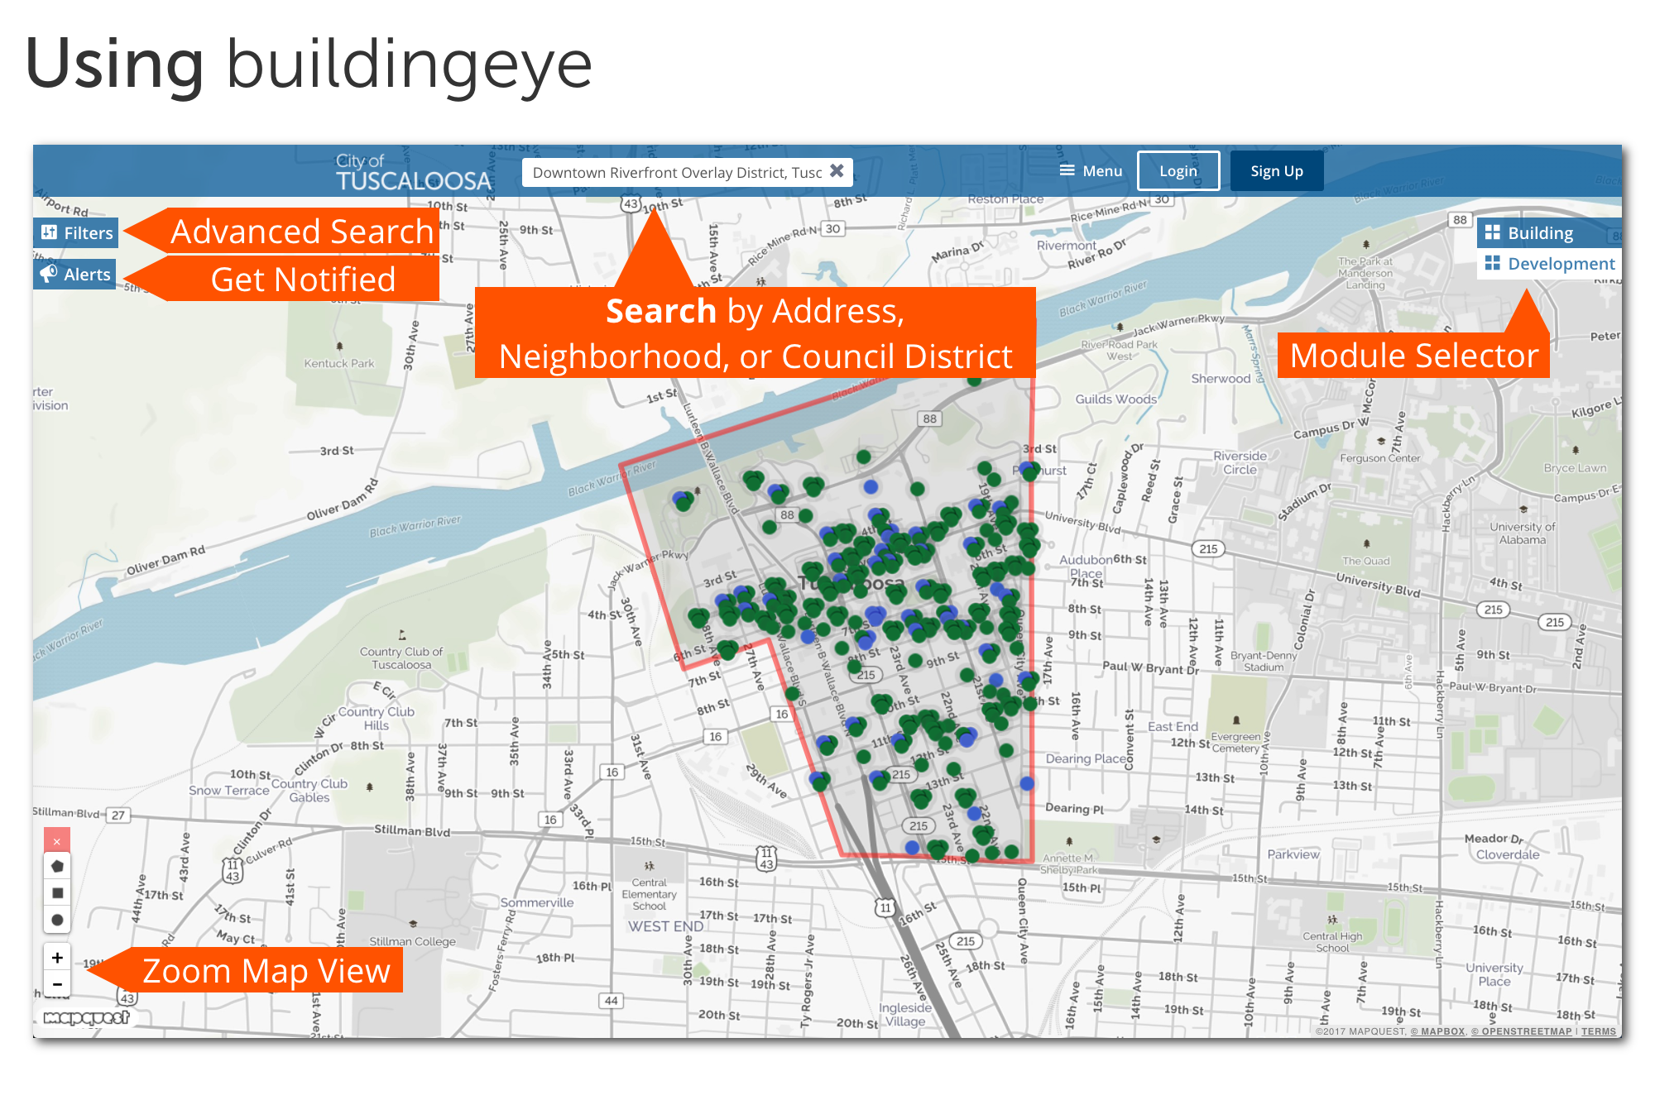
Task: Click the Alerts megaphone icon
Action: click(49, 273)
